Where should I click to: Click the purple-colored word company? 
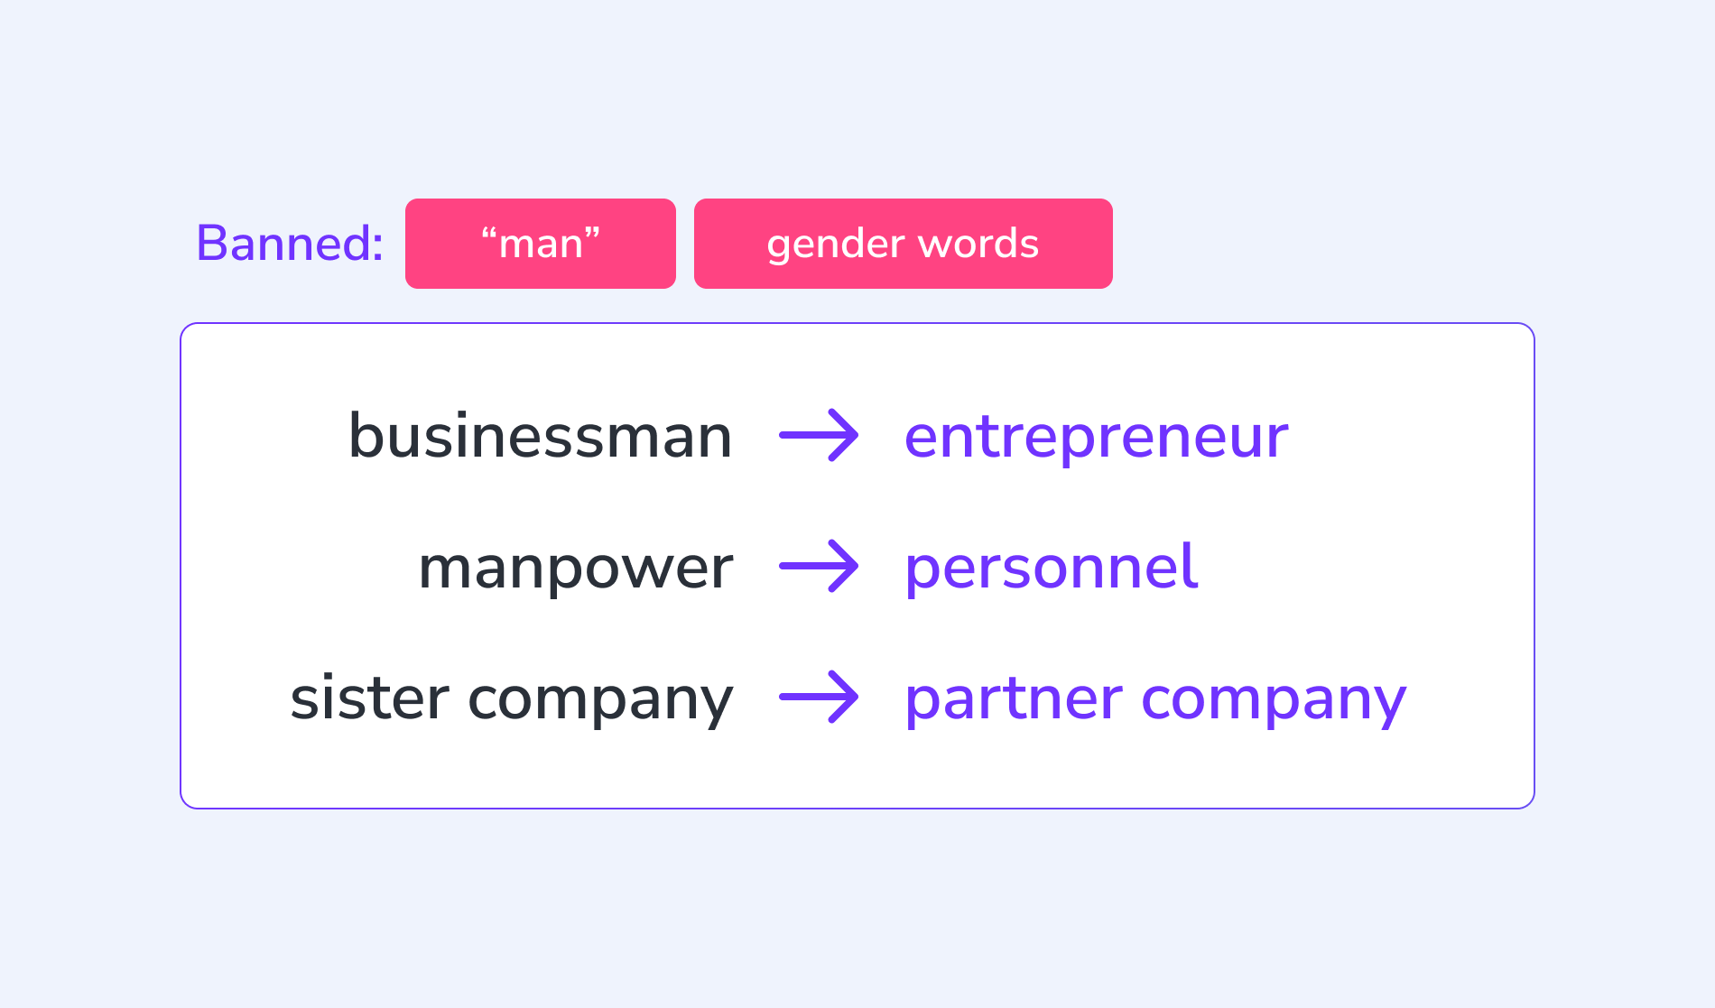[x=1275, y=701]
